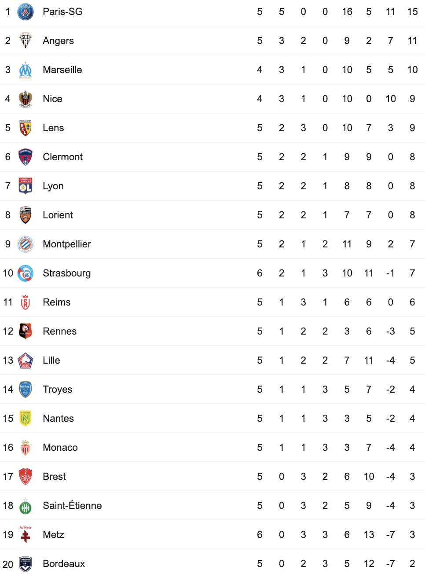The image size is (425, 582).
Task: Click the Strasbourg club logo
Action: point(26,273)
